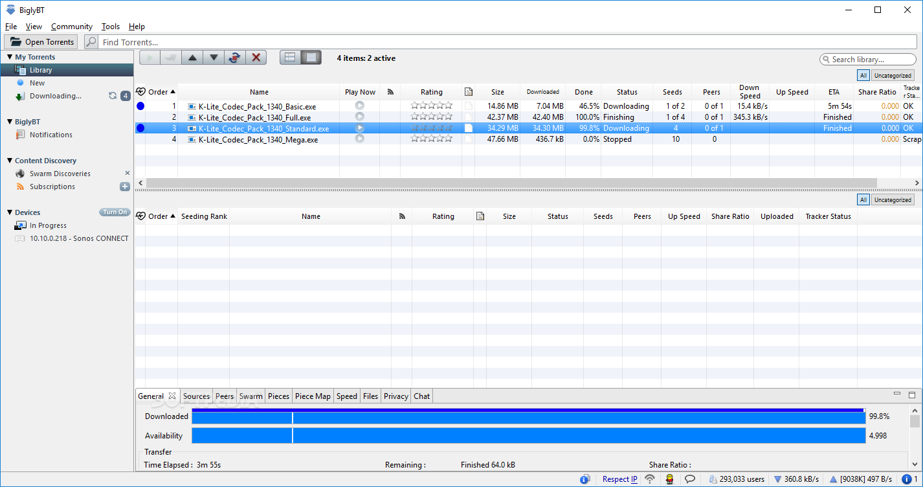Select the All filter above the downloads table
This screenshot has width=923, height=487.
coord(863,75)
